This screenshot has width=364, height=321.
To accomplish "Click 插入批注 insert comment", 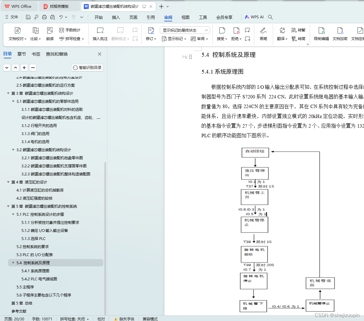I will 100,34.
